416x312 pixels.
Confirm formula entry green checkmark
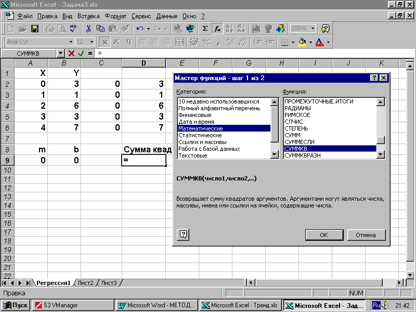[x=81, y=54]
